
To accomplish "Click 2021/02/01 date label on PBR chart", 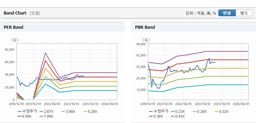I will [x=165, y=104].
